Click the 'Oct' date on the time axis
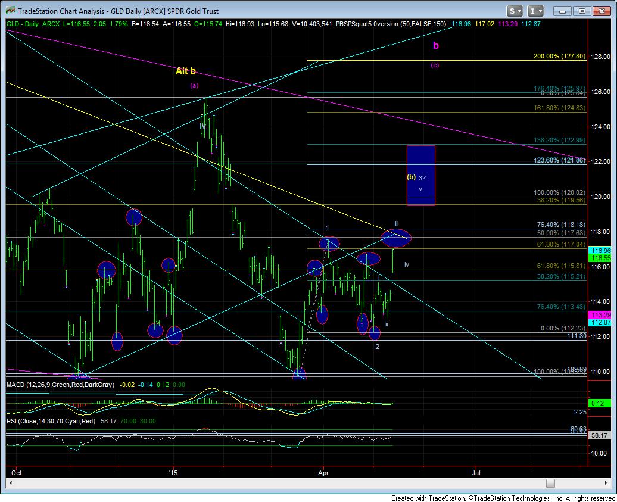This screenshot has height=502, width=617. [17, 473]
